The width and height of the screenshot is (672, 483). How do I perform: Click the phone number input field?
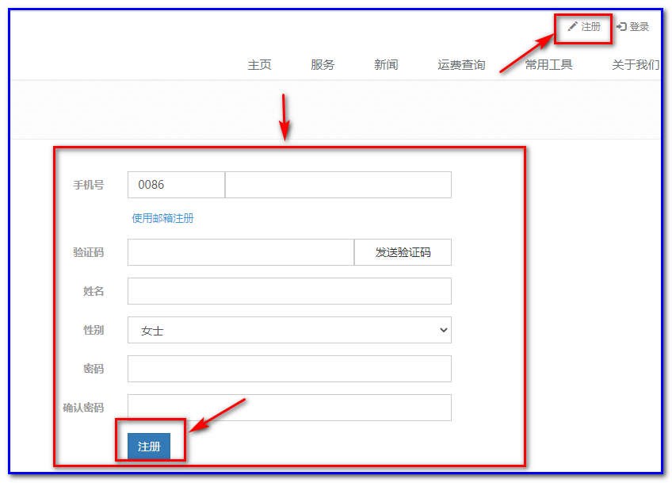(x=338, y=184)
